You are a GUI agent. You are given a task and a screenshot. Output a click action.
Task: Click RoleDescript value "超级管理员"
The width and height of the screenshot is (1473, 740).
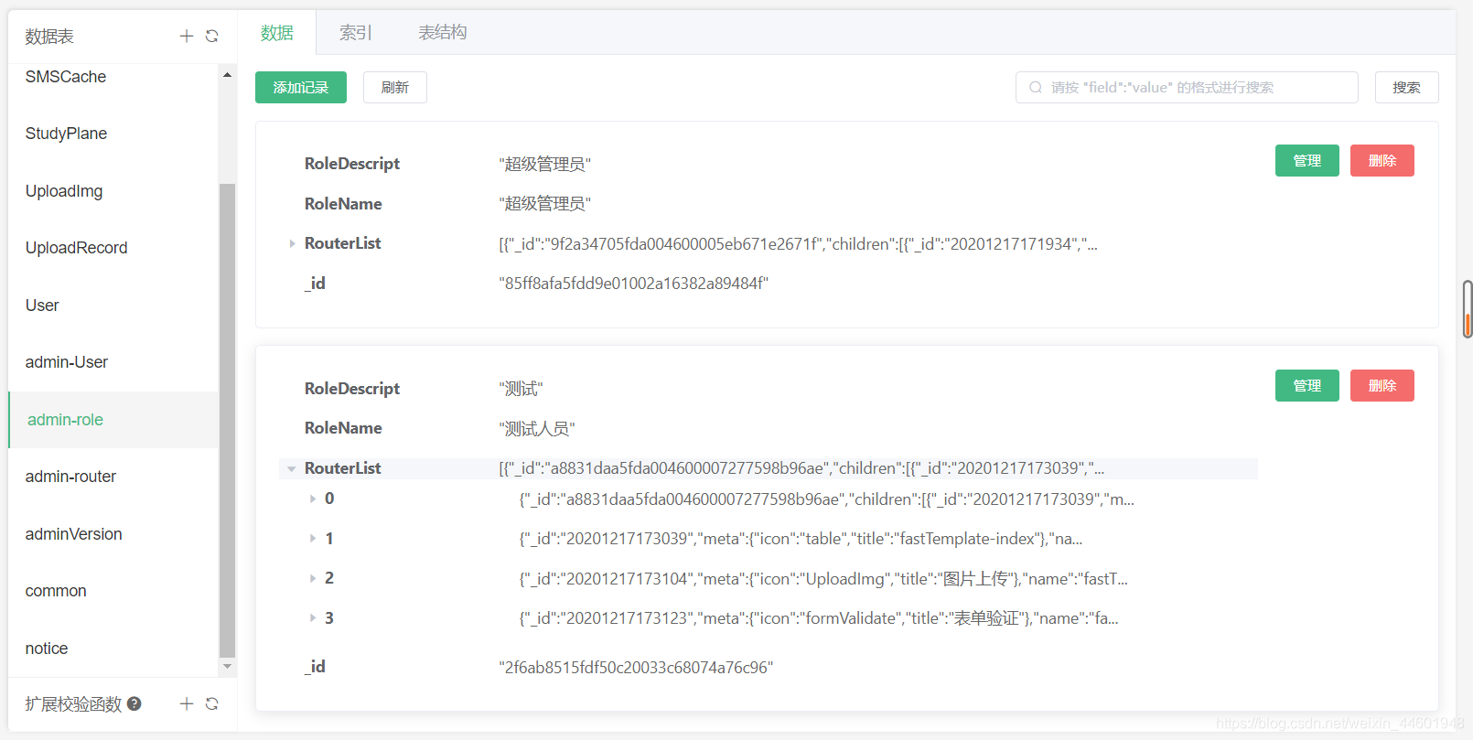coord(545,165)
